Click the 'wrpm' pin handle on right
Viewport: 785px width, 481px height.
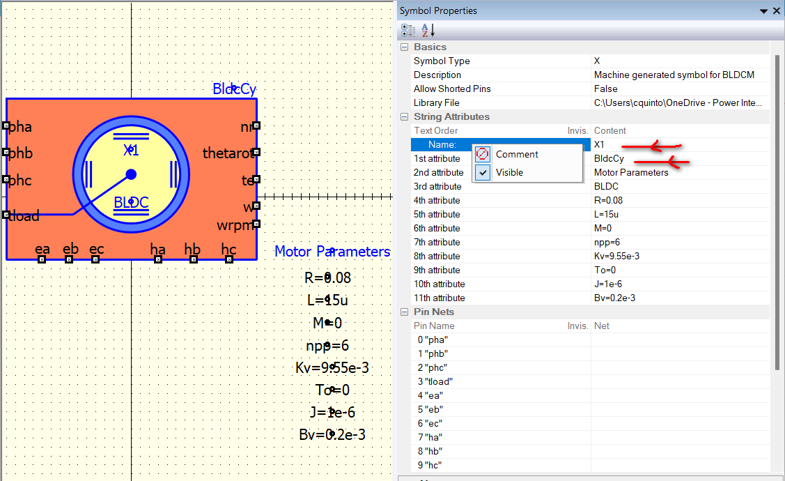[x=256, y=224]
